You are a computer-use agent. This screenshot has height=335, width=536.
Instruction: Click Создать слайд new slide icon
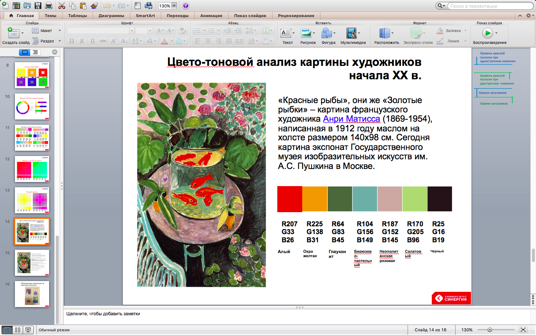tap(13, 33)
